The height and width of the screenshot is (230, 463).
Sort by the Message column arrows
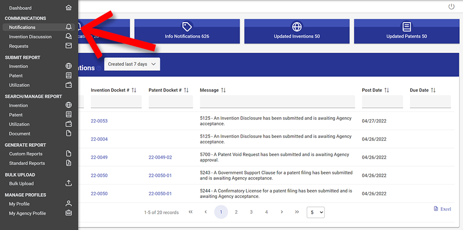pyautogui.click(x=223, y=90)
